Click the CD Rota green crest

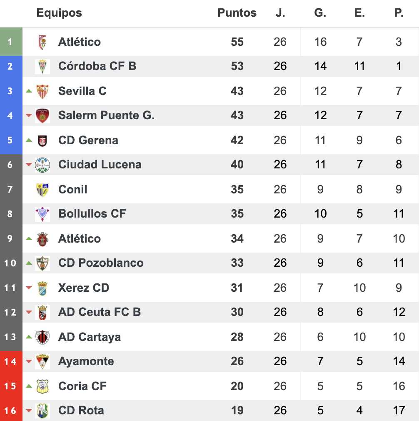pyautogui.click(x=42, y=411)
